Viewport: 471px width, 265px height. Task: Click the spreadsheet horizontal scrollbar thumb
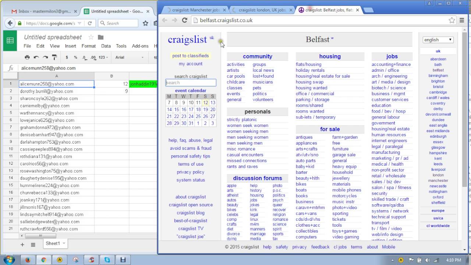coord(40,236)
